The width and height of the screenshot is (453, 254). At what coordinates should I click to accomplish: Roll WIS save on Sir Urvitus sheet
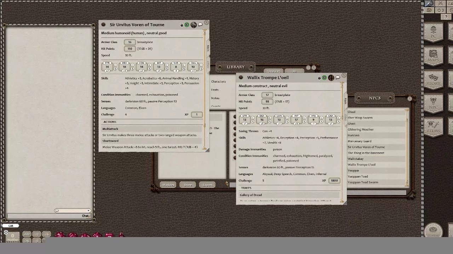(184, 69)
